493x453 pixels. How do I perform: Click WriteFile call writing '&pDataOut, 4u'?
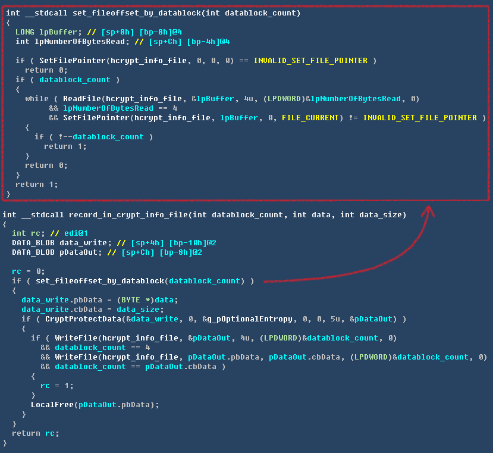[76, 338]
